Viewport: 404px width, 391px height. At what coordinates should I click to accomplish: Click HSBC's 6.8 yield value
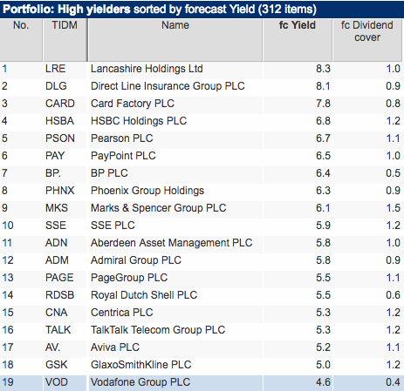pyautogui.click(x=323, y=121)
